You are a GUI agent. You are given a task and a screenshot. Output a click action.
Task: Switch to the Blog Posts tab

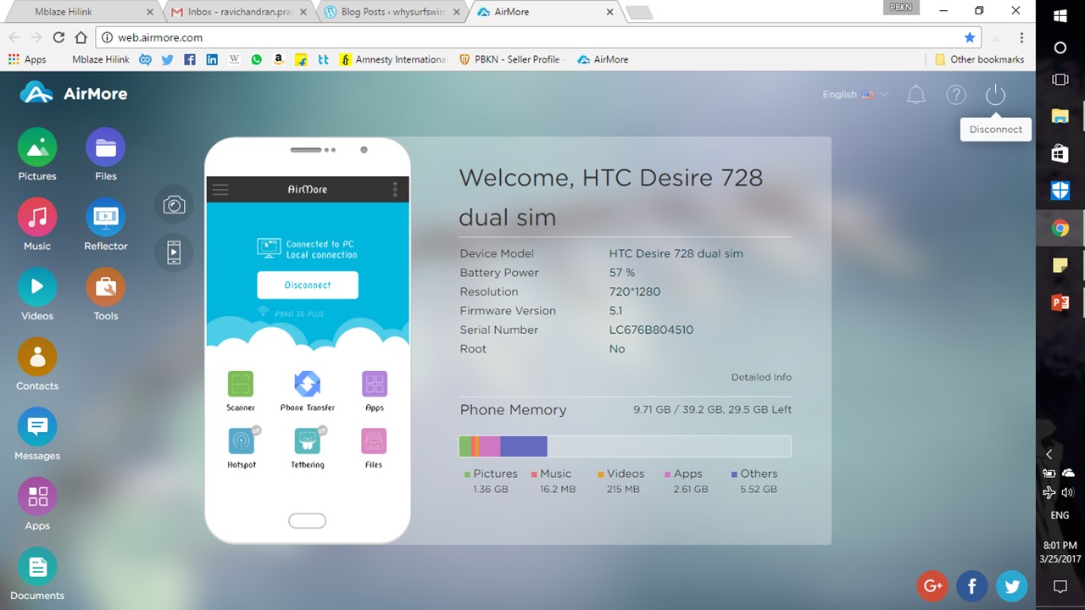(392, 12)
